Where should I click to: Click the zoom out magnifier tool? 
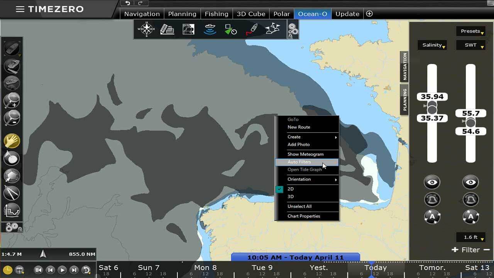point(12,118)
